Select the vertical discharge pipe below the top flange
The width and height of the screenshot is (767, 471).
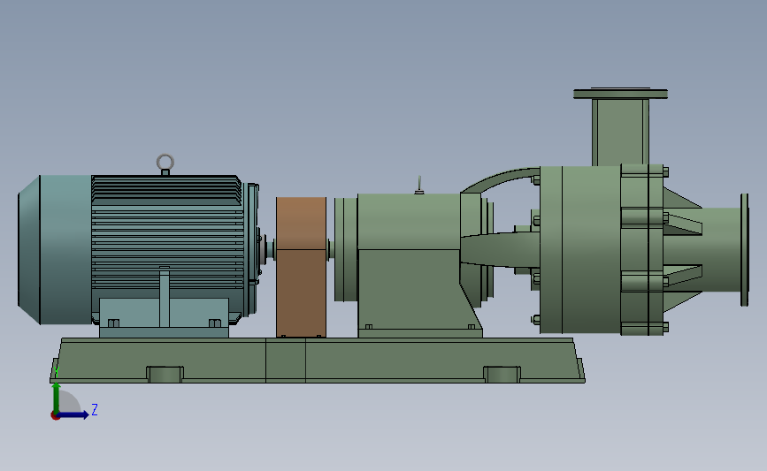[x=620, y=132]
